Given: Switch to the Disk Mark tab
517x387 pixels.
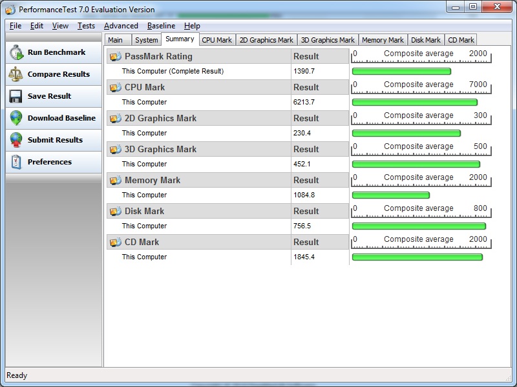Looking at the screenshot, I should click(426, 40).
